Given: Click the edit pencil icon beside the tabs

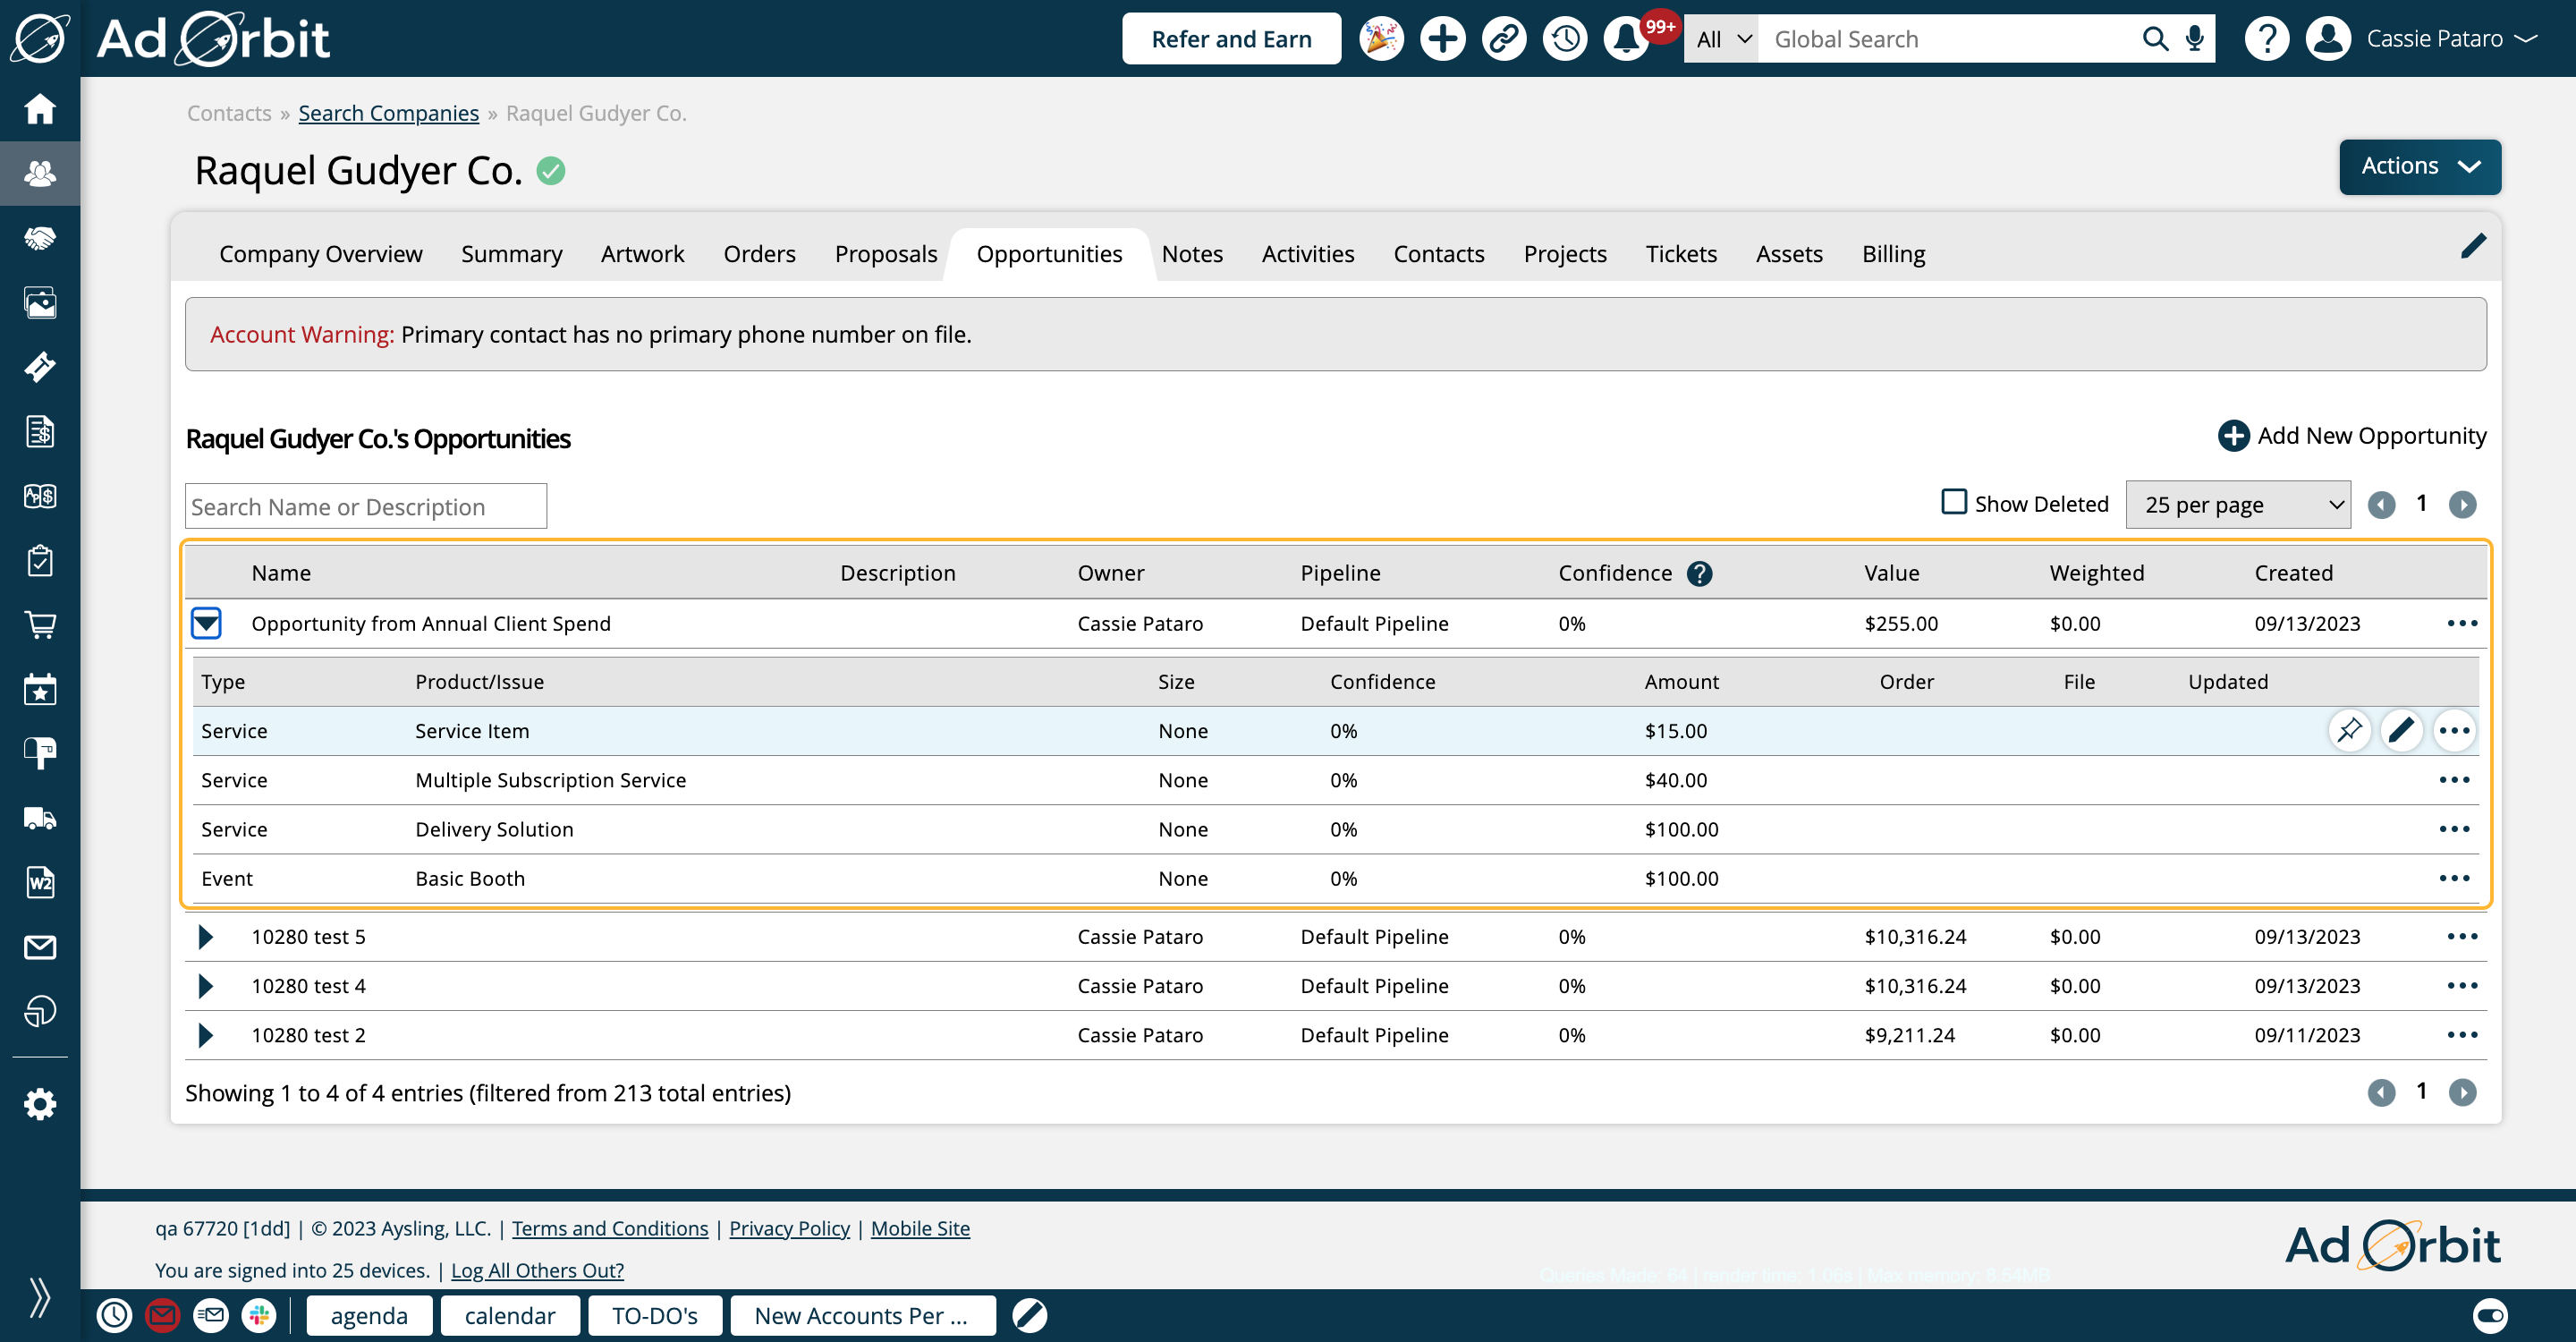Looking at the screenshot, I should coord(2473,246).
